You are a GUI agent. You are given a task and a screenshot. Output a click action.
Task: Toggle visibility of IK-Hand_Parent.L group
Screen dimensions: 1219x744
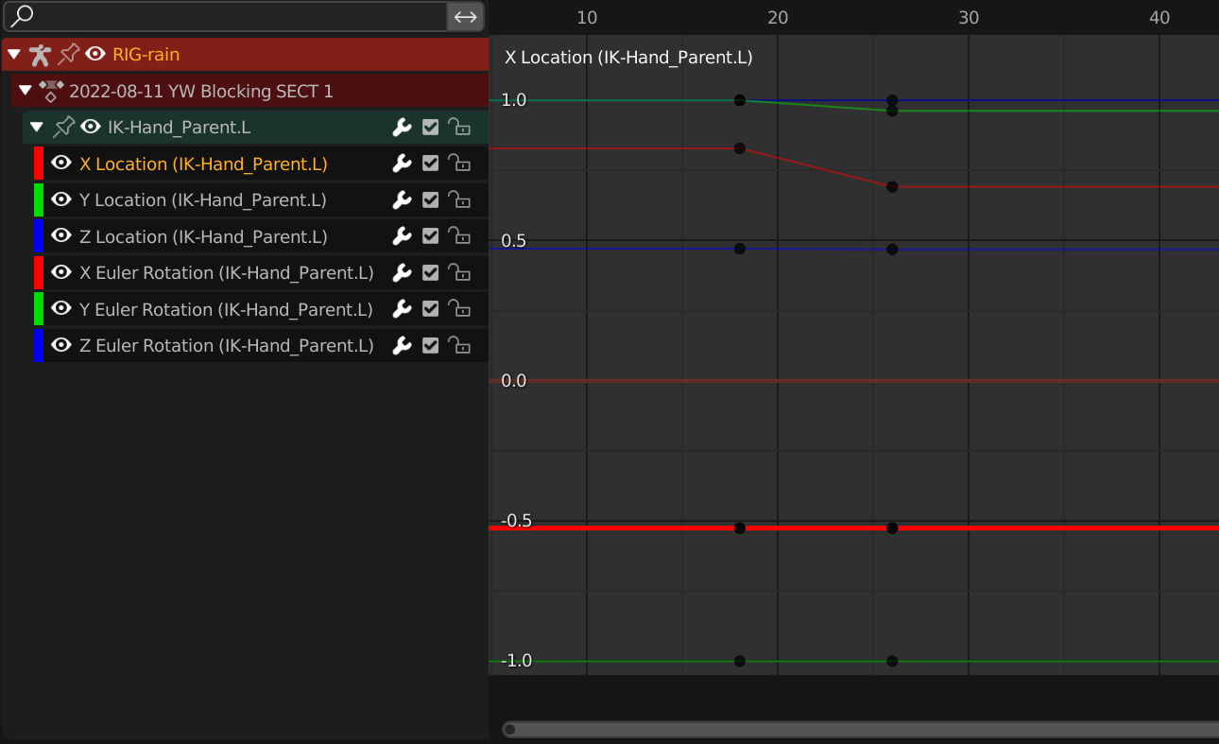pos(91,127)
